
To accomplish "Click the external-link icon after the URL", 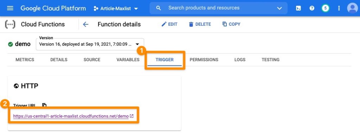I will point(131,116).
